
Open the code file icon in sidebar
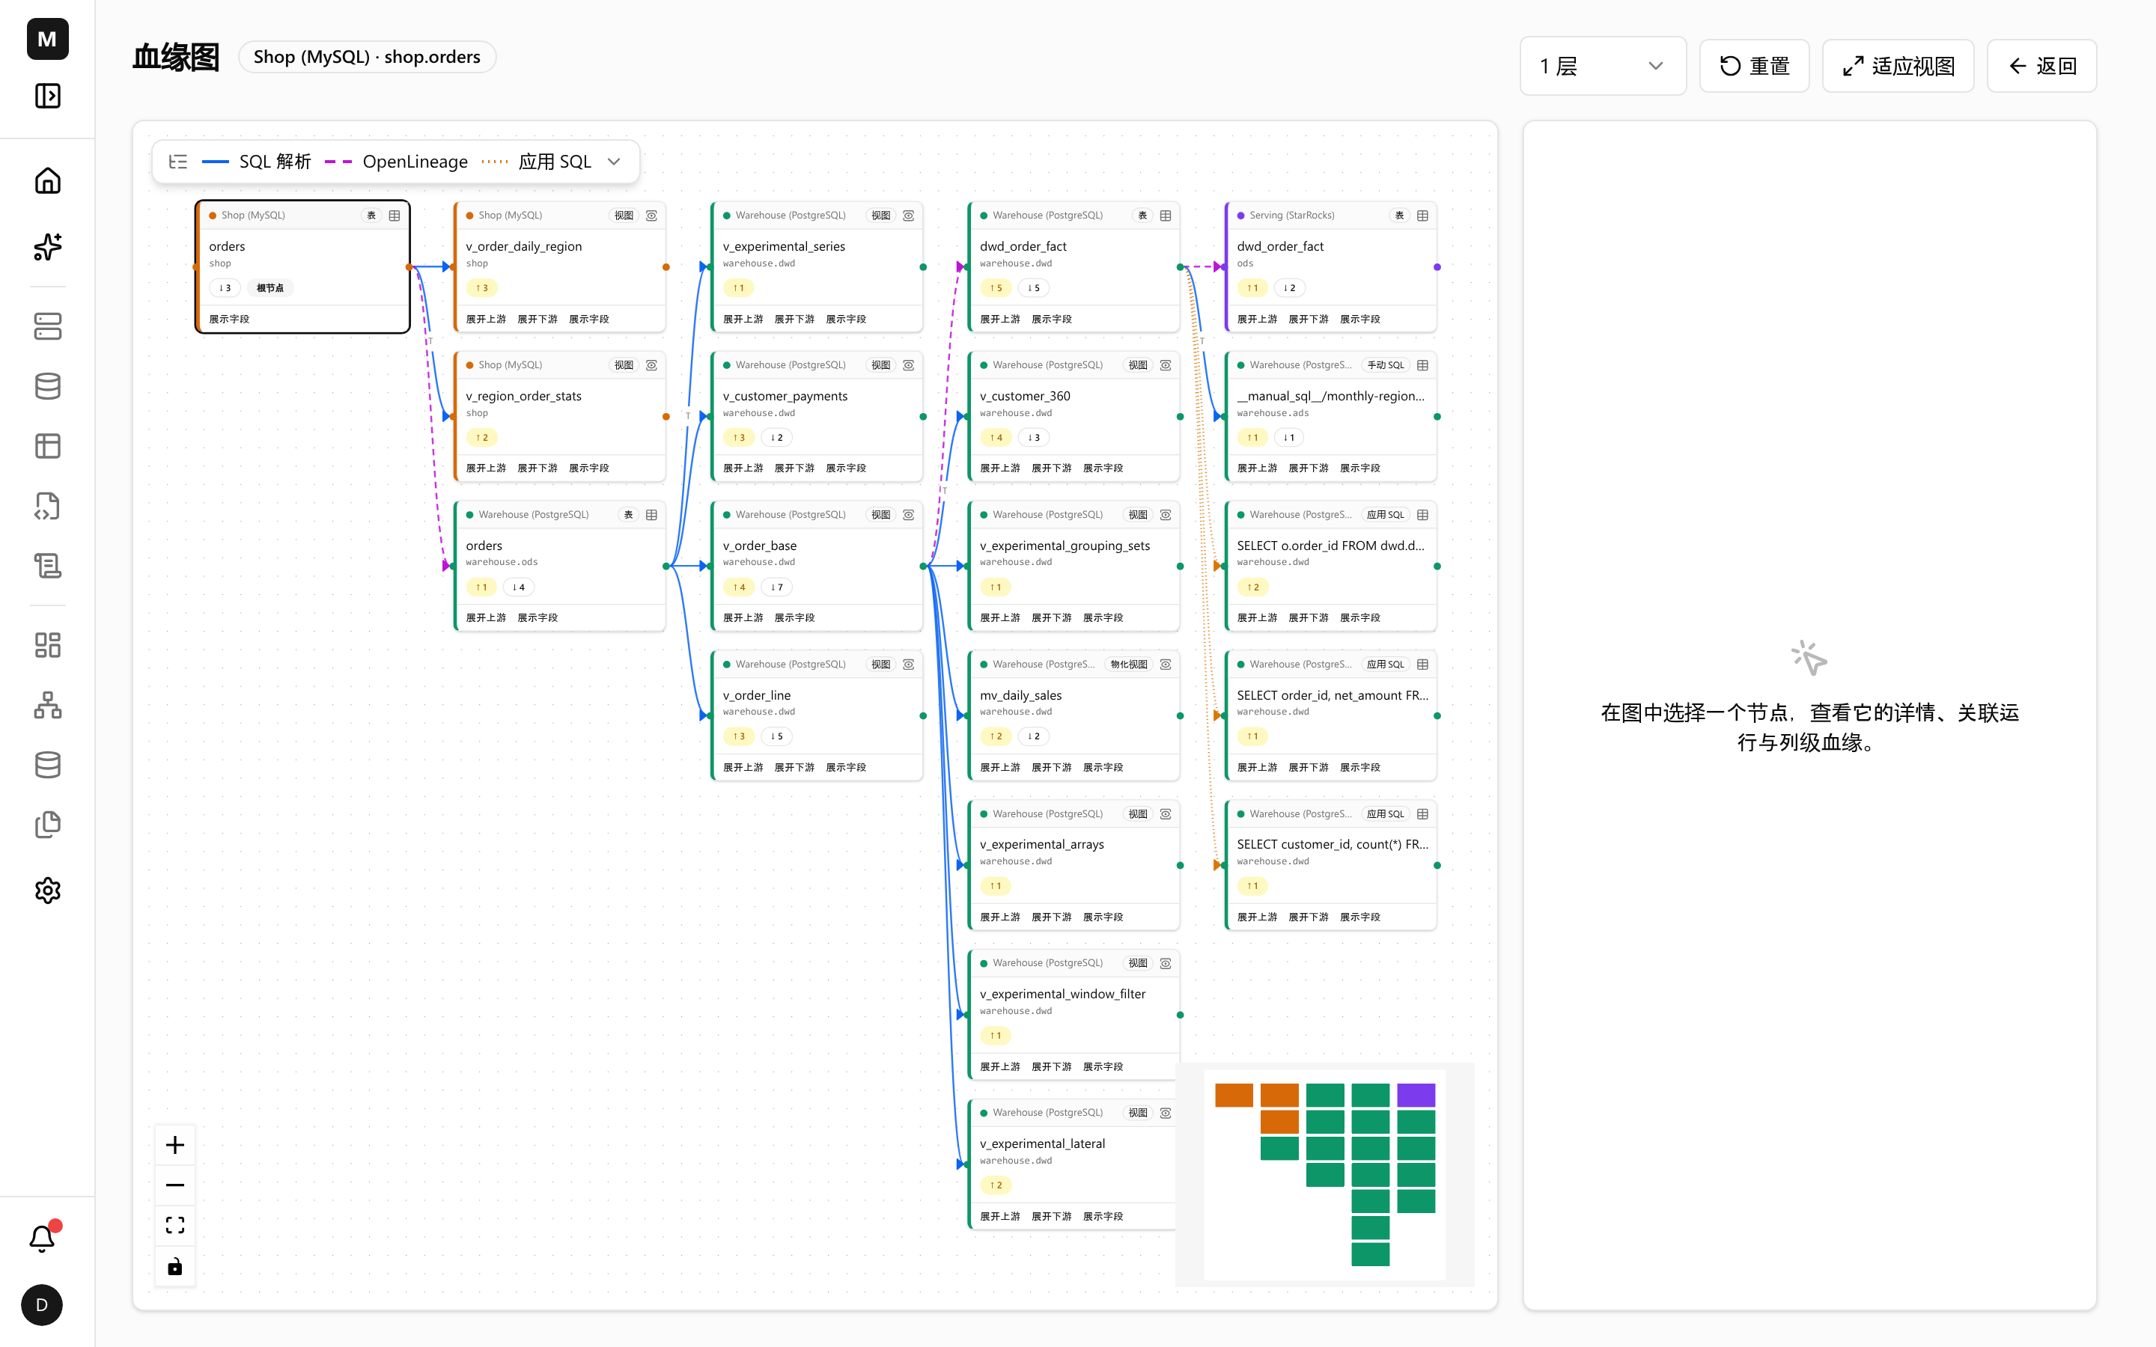[x=47, y=506]
